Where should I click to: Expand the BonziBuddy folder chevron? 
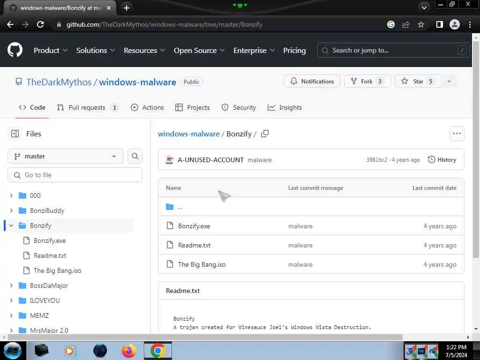coord(11,210)
